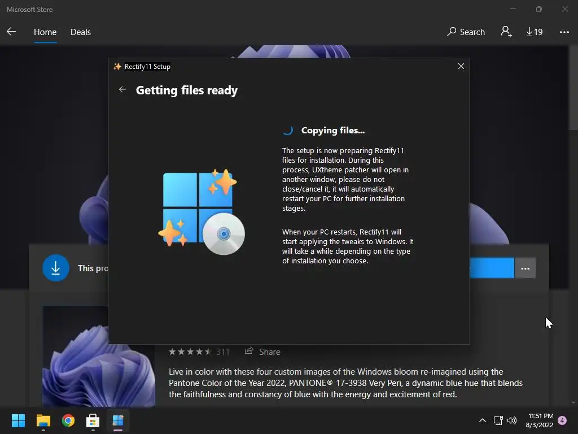Click the Copying files spinner
This screenshot has width=578, height=434.
[288, 131]
